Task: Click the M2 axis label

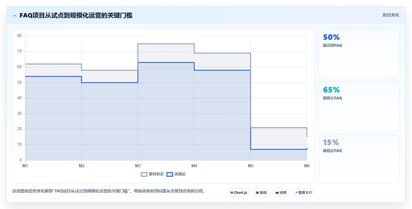Action: pyautogui.click(x=82, y=166)
